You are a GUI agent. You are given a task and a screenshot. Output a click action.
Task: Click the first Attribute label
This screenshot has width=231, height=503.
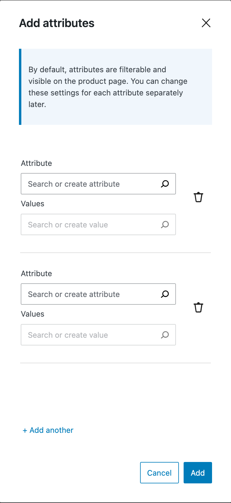click(36, 163)
